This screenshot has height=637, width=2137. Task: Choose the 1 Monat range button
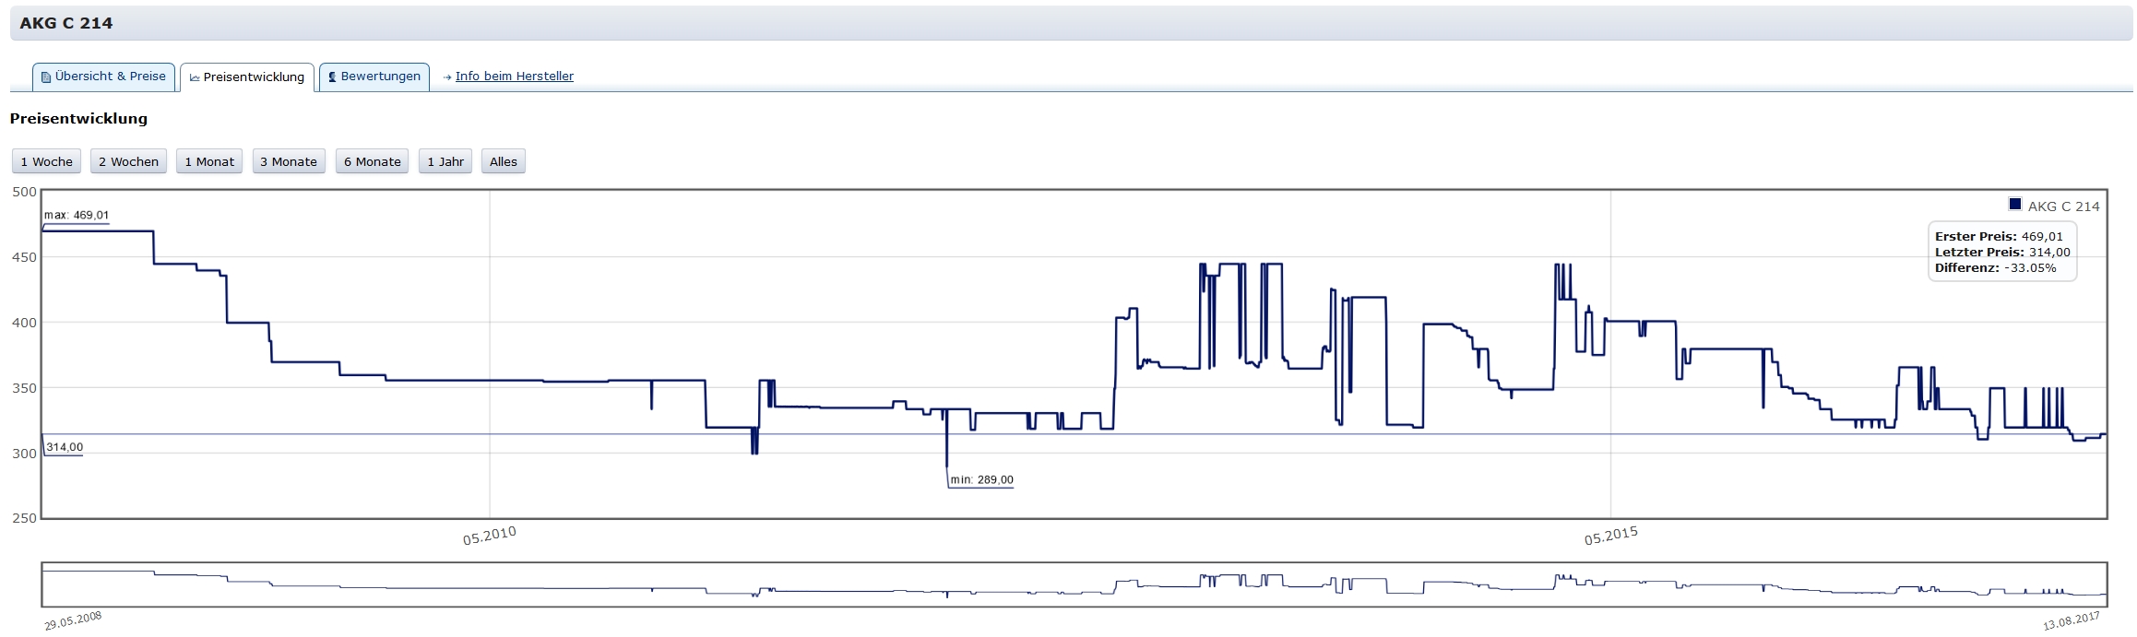[209, 161]
